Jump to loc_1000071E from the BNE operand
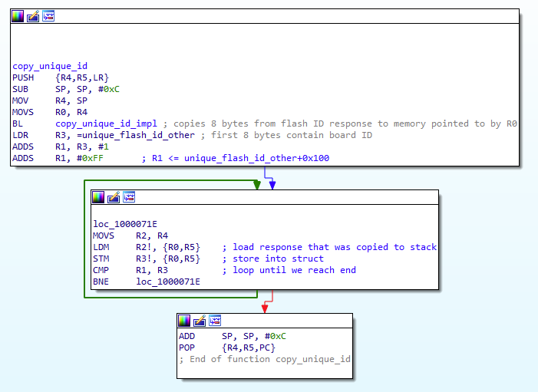Screen dimensions: 538x392 click(x=168, y=282)
